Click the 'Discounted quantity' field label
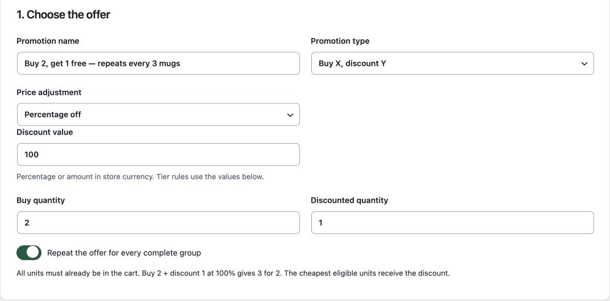This screenshot has width=610, height=301. click(x=349, y=200)
